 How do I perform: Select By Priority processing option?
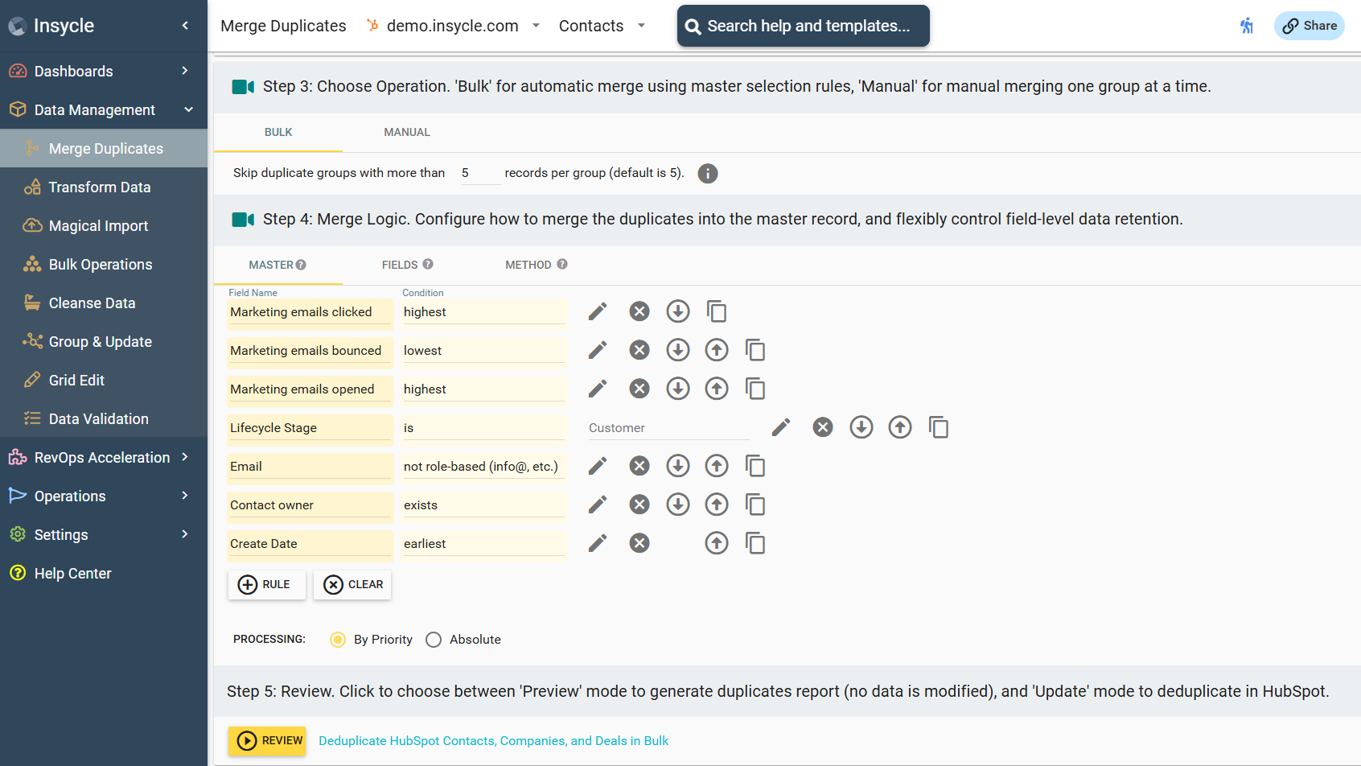tap(338, 640)
